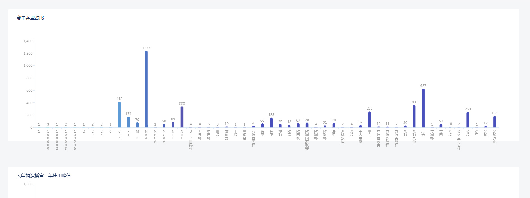530x198 pixels.
Task: Click the F1 bar valued 174
Action: (128, 122)
